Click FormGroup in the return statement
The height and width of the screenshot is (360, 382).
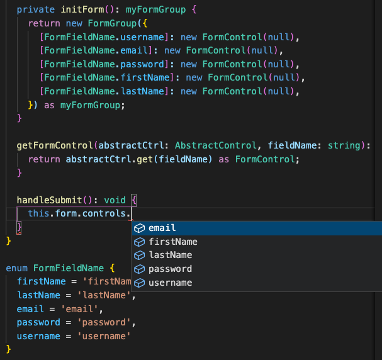coord(112,24)
